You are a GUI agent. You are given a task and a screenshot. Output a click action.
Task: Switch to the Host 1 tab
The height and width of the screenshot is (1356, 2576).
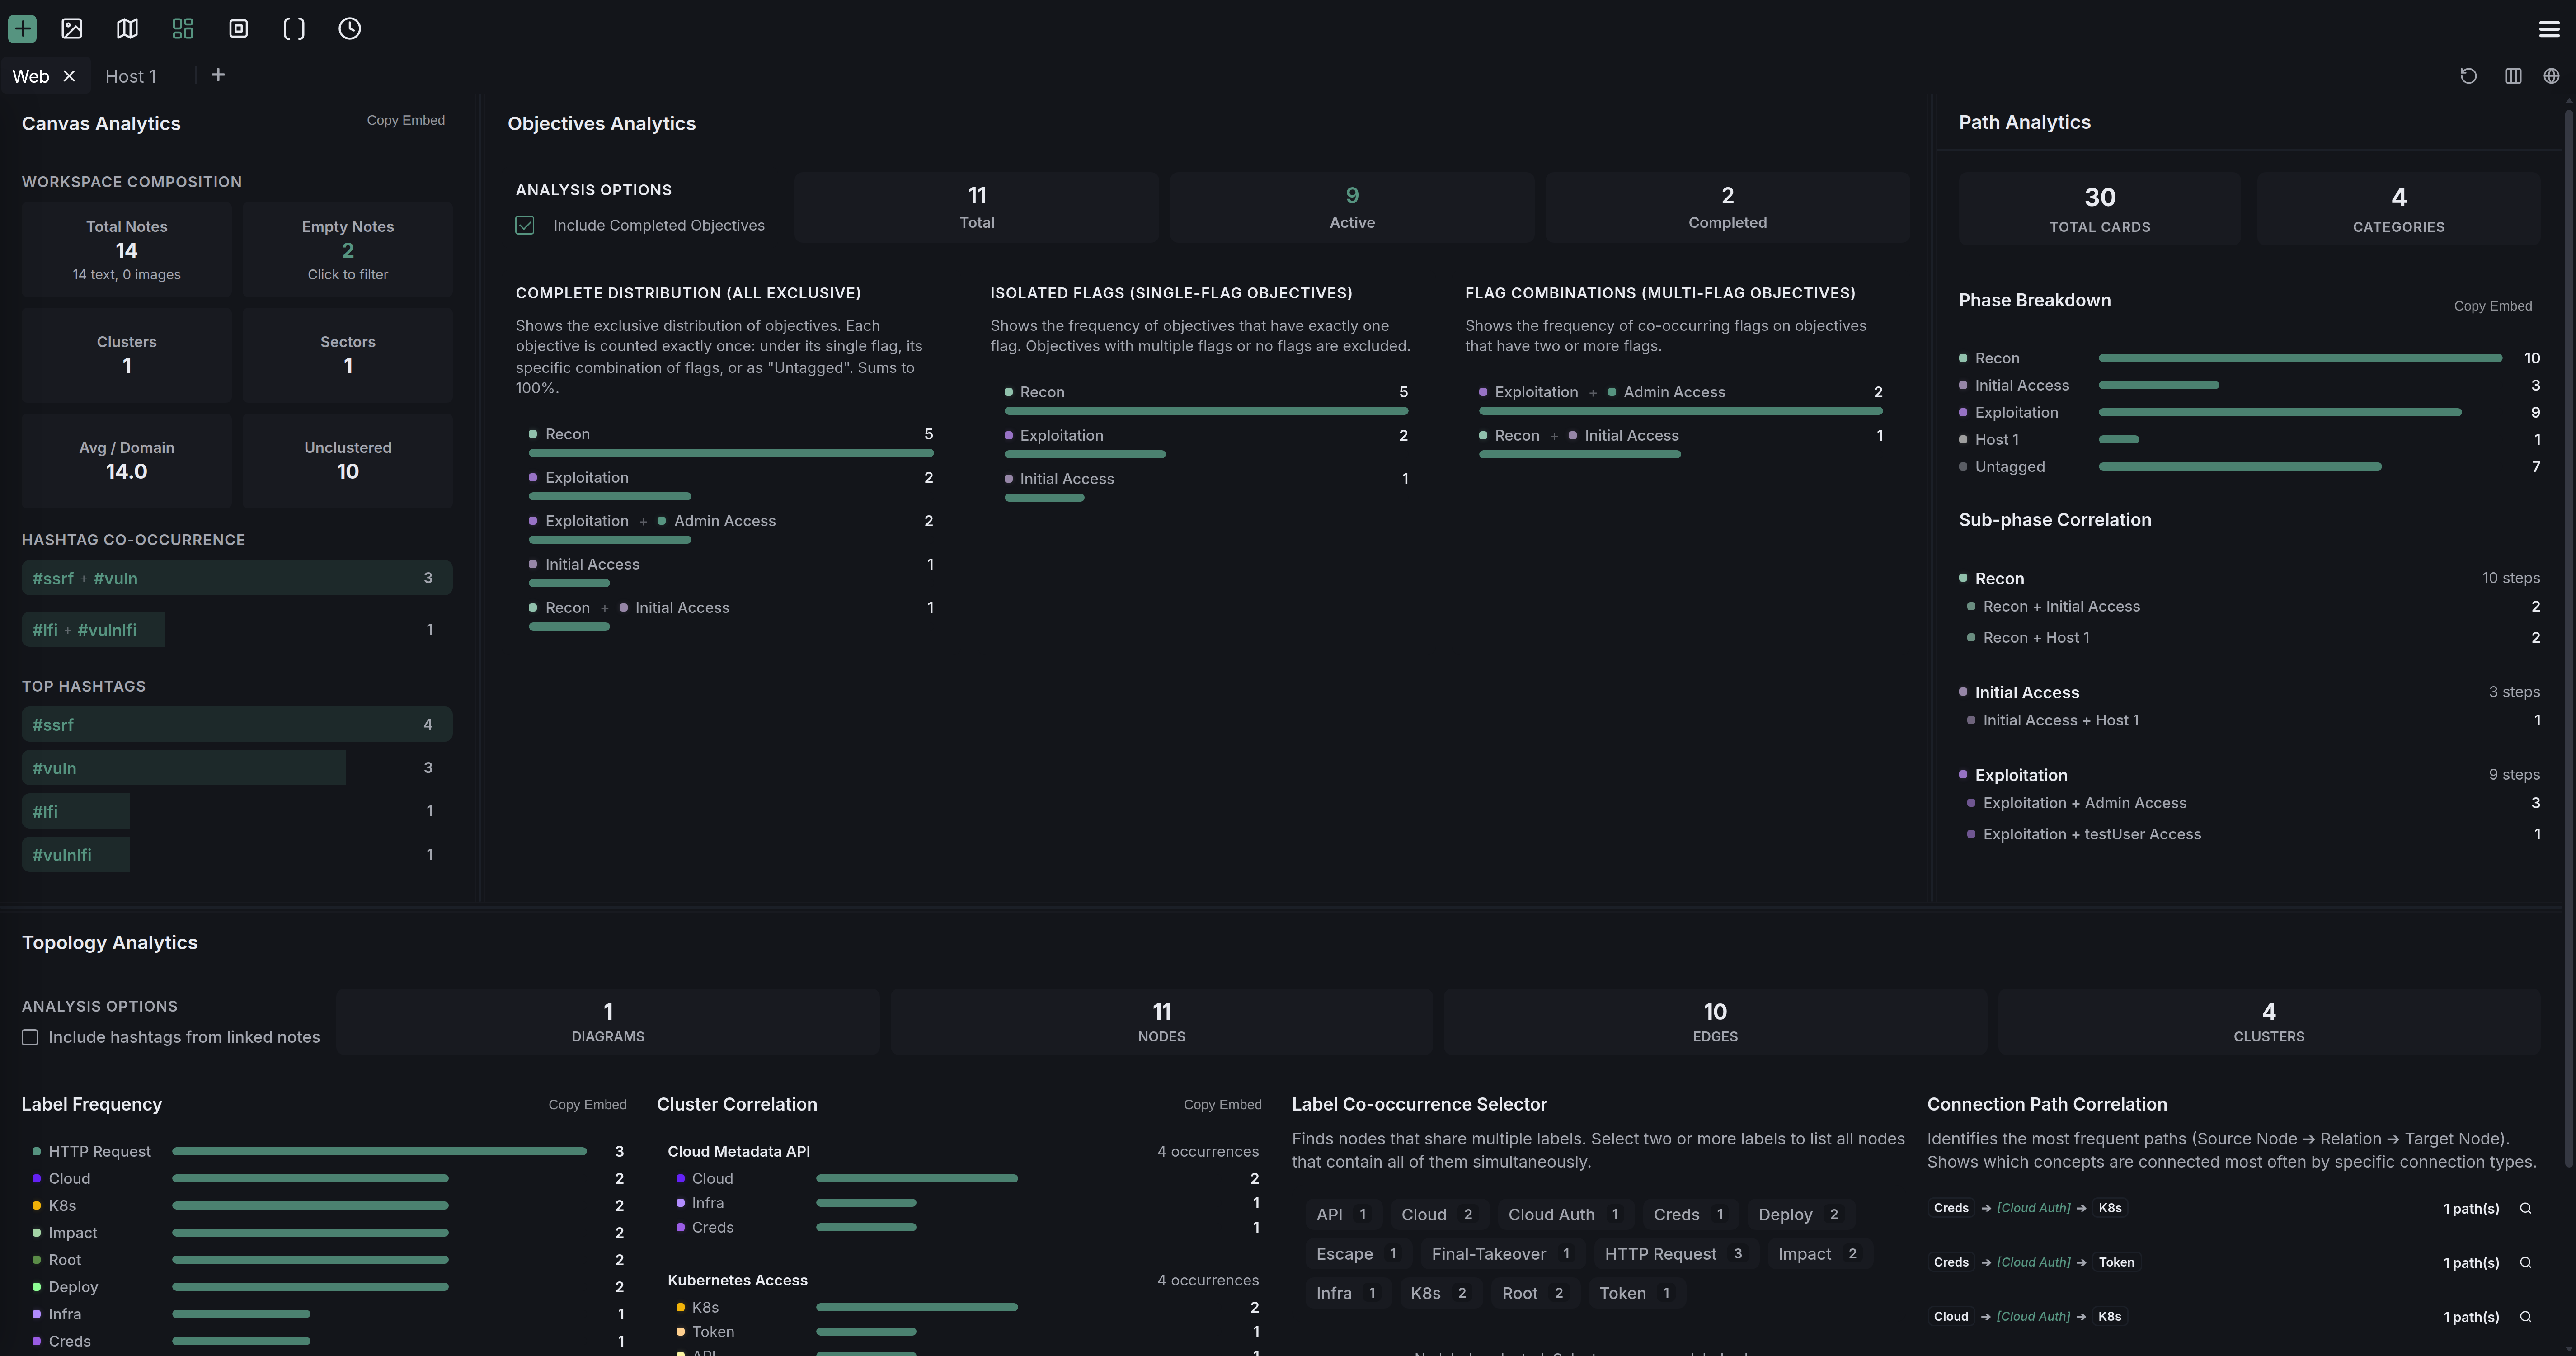pyautogui.click(x=131, y=76)
